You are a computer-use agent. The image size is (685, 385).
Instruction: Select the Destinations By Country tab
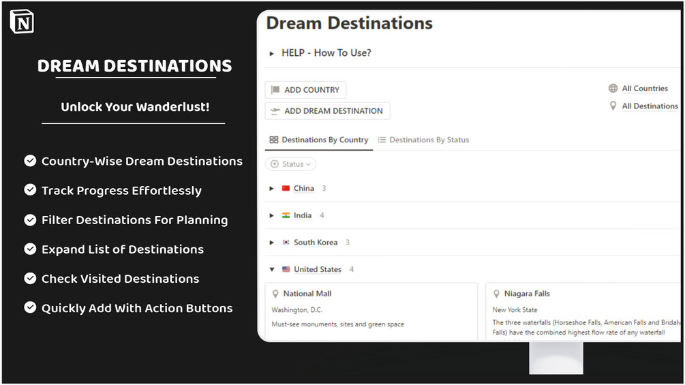(319, 140)
